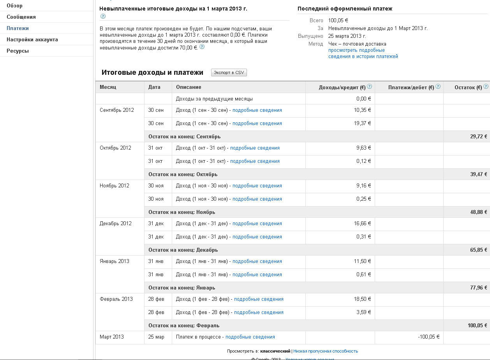This screenshot has height=360, width=490.
Task: Open details for September 19,37 € income
Action: 257,124
